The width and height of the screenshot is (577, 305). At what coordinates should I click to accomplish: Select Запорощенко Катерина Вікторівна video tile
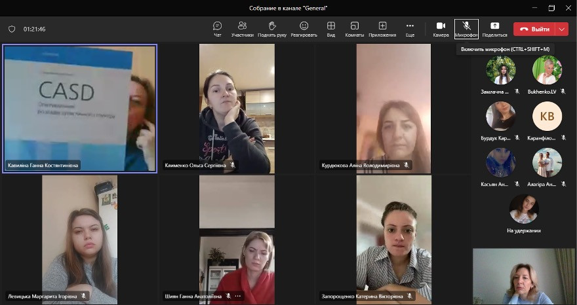coord(394,240)
